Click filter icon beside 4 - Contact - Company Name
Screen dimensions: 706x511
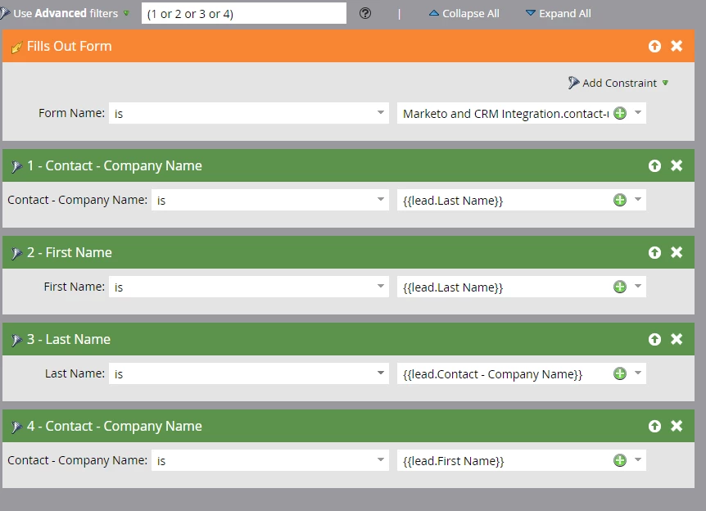[x=16, y=427]
